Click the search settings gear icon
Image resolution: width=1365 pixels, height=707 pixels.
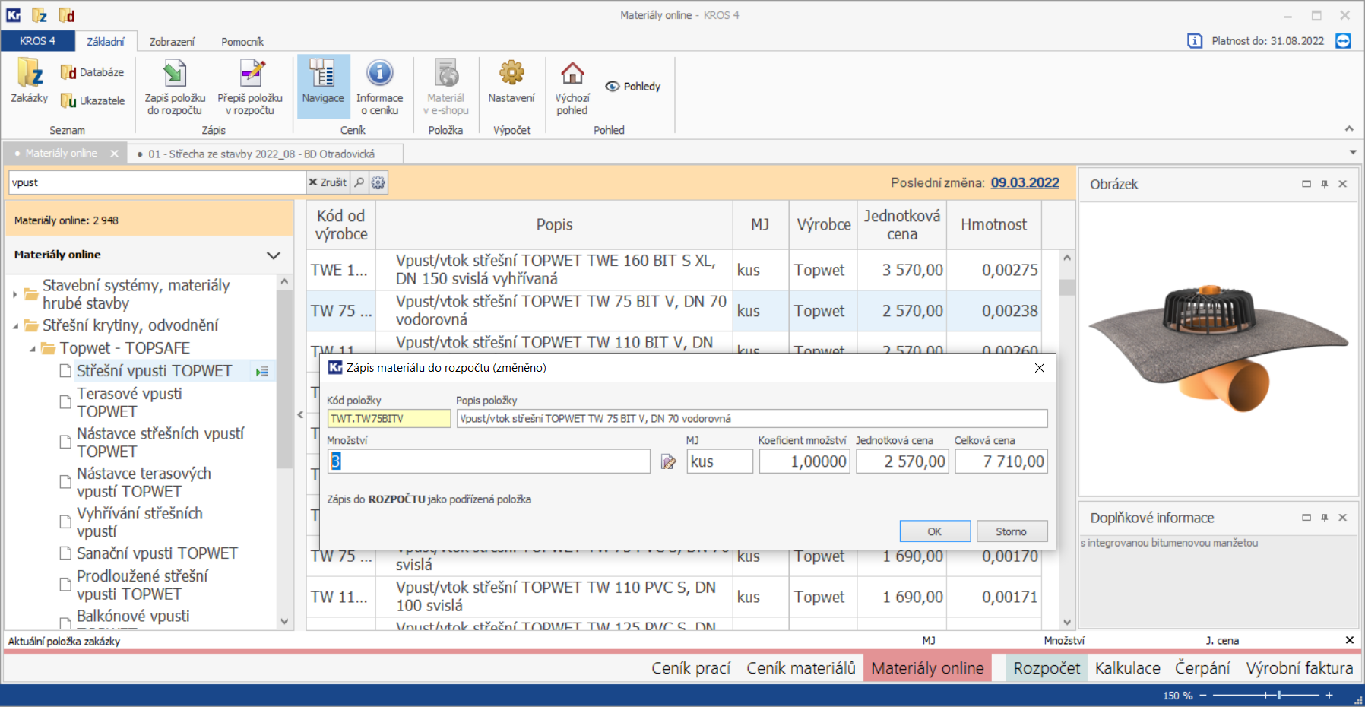point(378,182)
